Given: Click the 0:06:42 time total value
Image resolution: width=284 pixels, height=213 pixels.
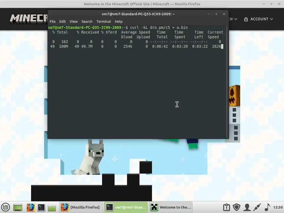Looking at the screenshot, I should (x=160, y=46).
